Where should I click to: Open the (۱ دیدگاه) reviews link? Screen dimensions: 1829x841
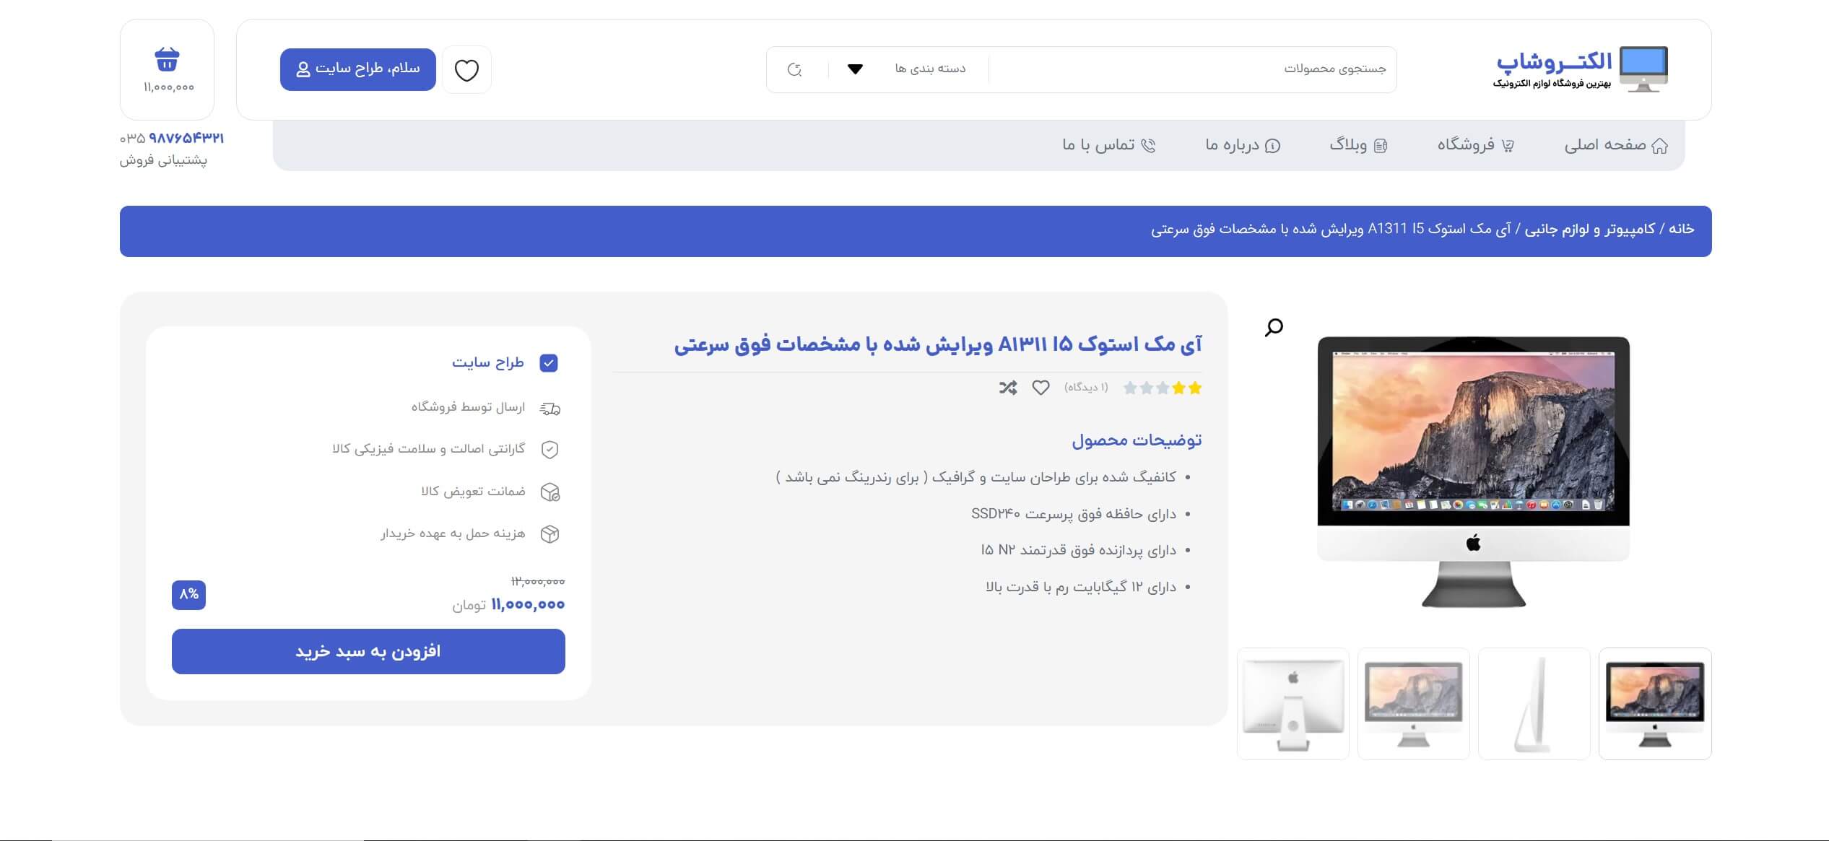(1086, 388)
